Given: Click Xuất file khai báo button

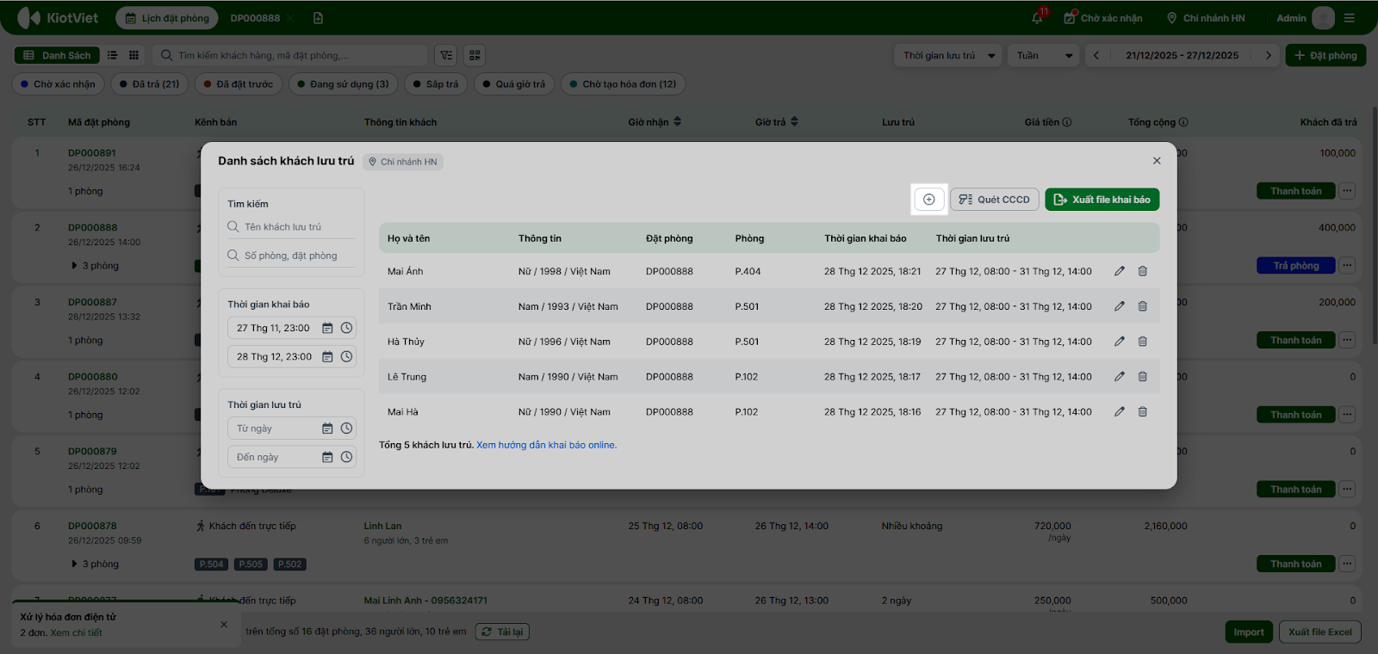Looking at the screenshot, I should pos(1102,200).
